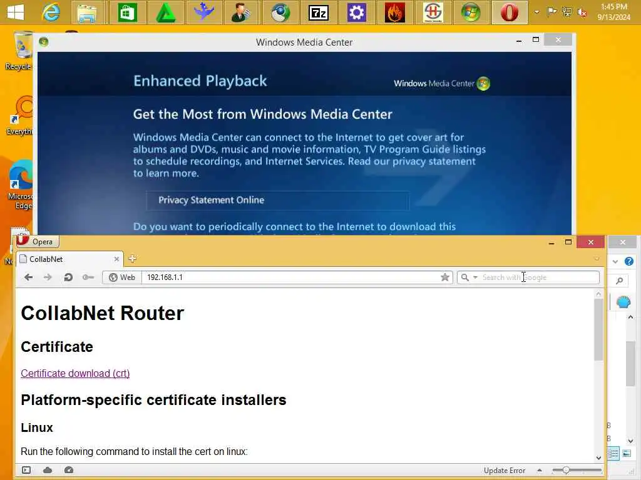Click the Search with Google field
This screenshot has width=641, height=480.
(x=540, y=277)
